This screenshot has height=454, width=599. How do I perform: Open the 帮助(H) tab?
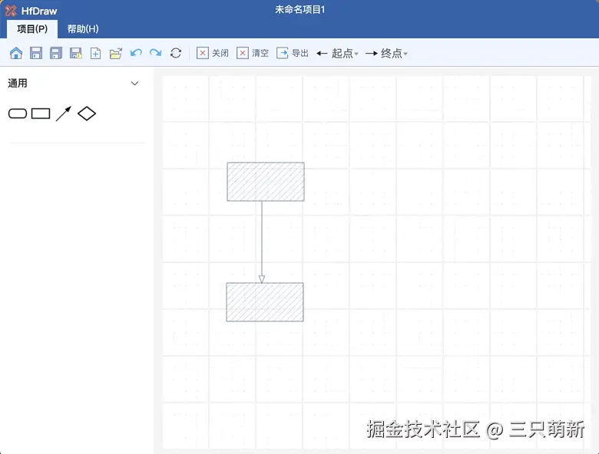coord(83,29)
